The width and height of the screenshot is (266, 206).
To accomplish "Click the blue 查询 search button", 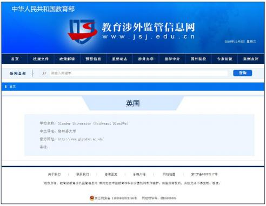I will (x=243, y=73).
